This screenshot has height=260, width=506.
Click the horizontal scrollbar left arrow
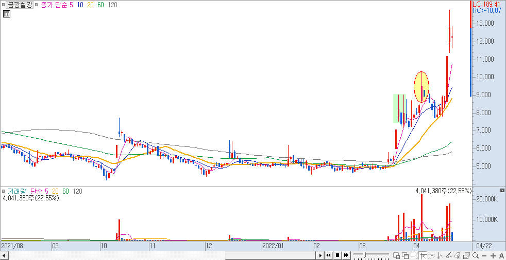click(x=3, y=255)
